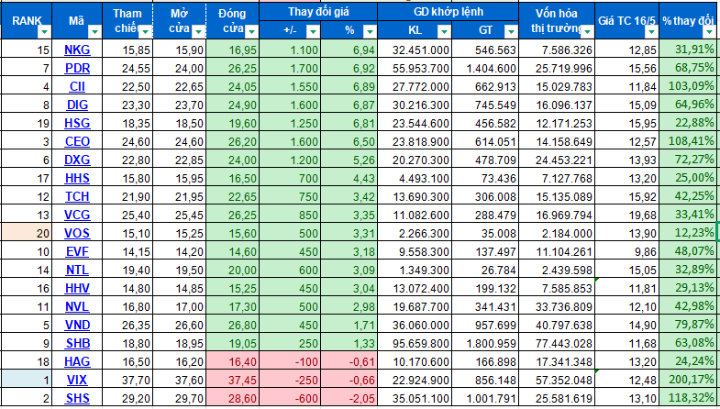Open the SHS ticker link
Image resolution: width=720 pixels, height=409 pixels.
pos(77,398)
